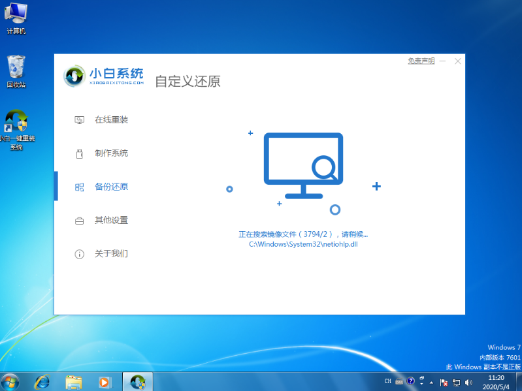Open the volume speaker tray icon
This screenshot has height=391, width=522.
pyautogui.click(x=469, y=381)
